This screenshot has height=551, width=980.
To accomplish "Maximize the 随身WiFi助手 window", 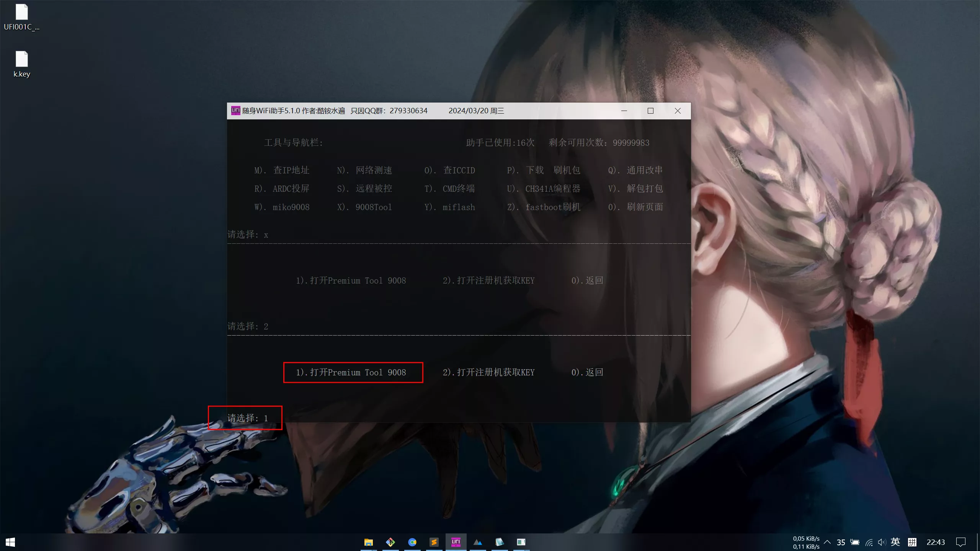I will tap(650, 111).
